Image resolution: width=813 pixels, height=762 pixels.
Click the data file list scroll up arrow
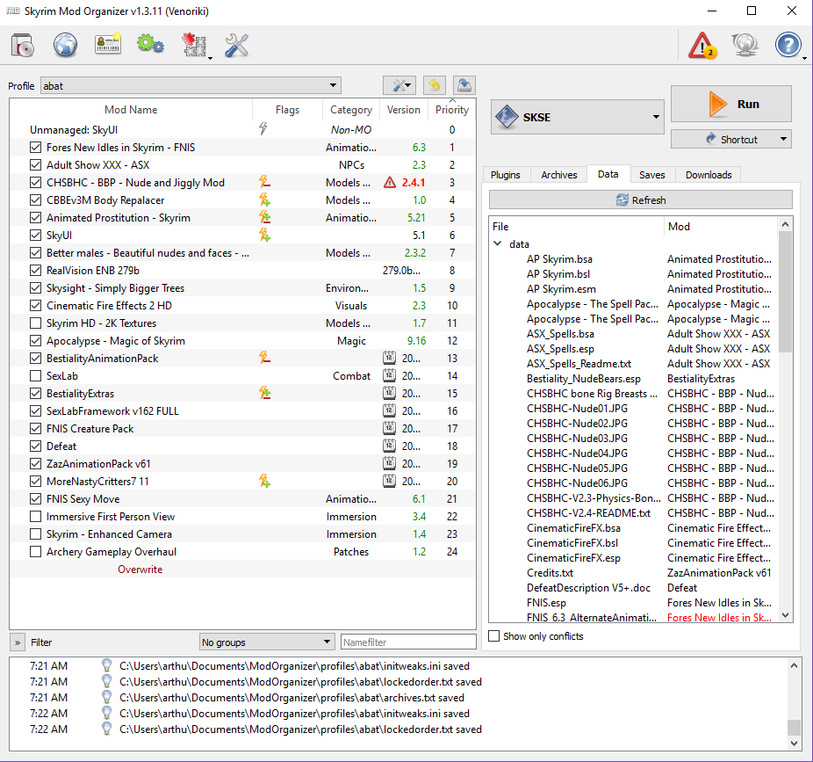click(x=785, y=224)
